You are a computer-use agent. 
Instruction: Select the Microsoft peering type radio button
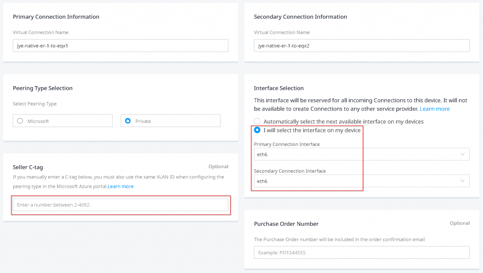(20, 121)
